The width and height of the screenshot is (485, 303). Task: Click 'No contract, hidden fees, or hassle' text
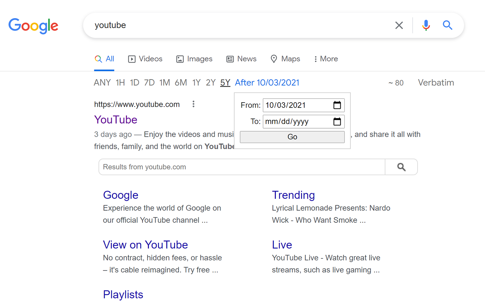point(163,258)
